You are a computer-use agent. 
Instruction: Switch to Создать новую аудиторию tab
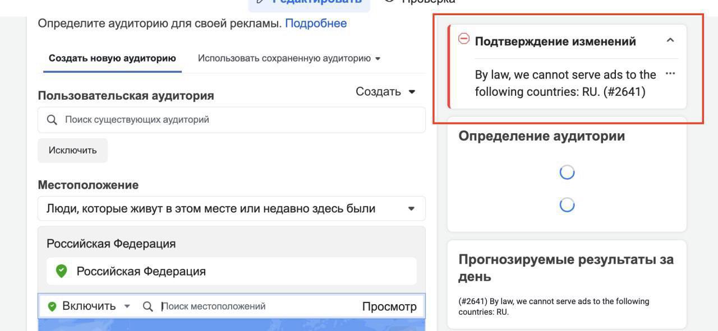[112, 58]
